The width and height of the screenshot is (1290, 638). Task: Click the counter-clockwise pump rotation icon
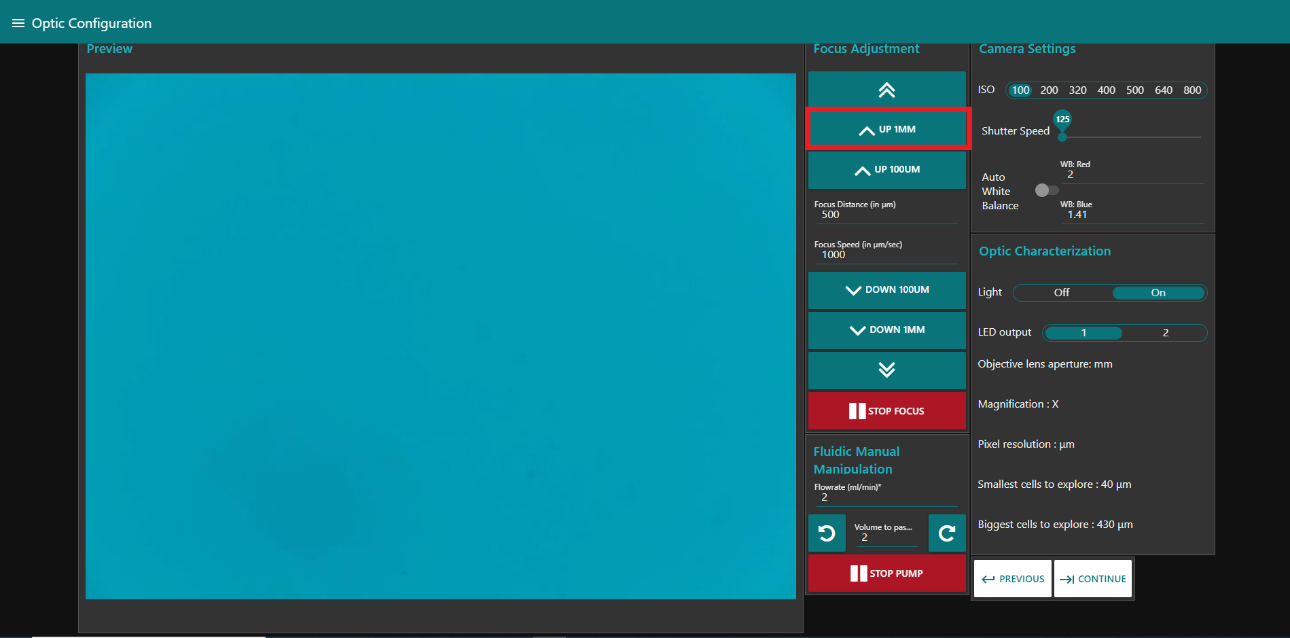(827, 533)
